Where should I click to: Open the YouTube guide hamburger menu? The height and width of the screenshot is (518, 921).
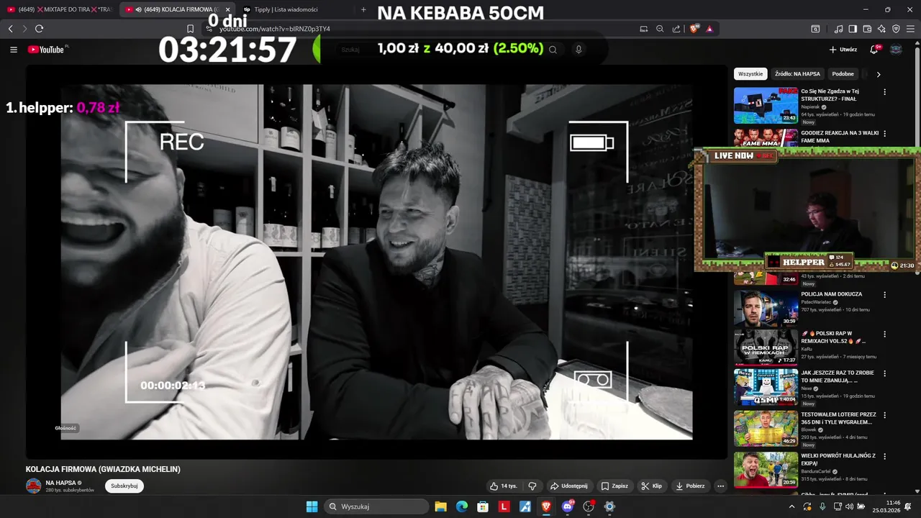coord(14,50)
